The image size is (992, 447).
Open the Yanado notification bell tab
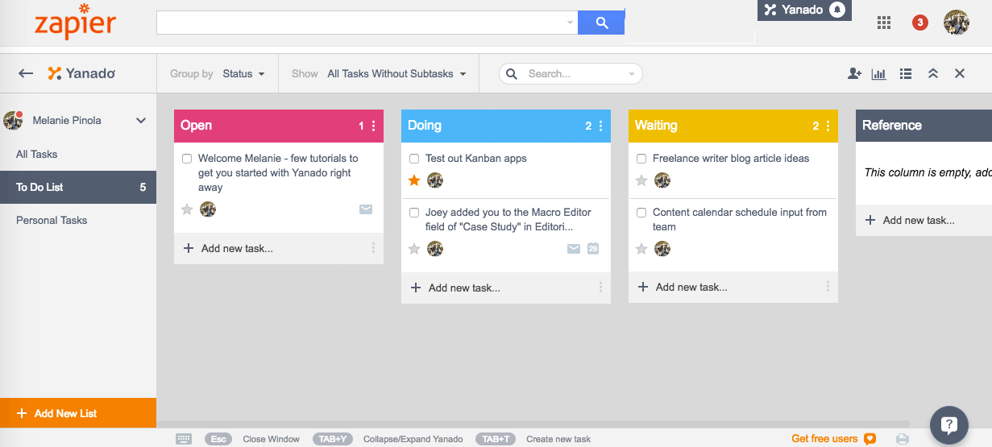point(804,10)
